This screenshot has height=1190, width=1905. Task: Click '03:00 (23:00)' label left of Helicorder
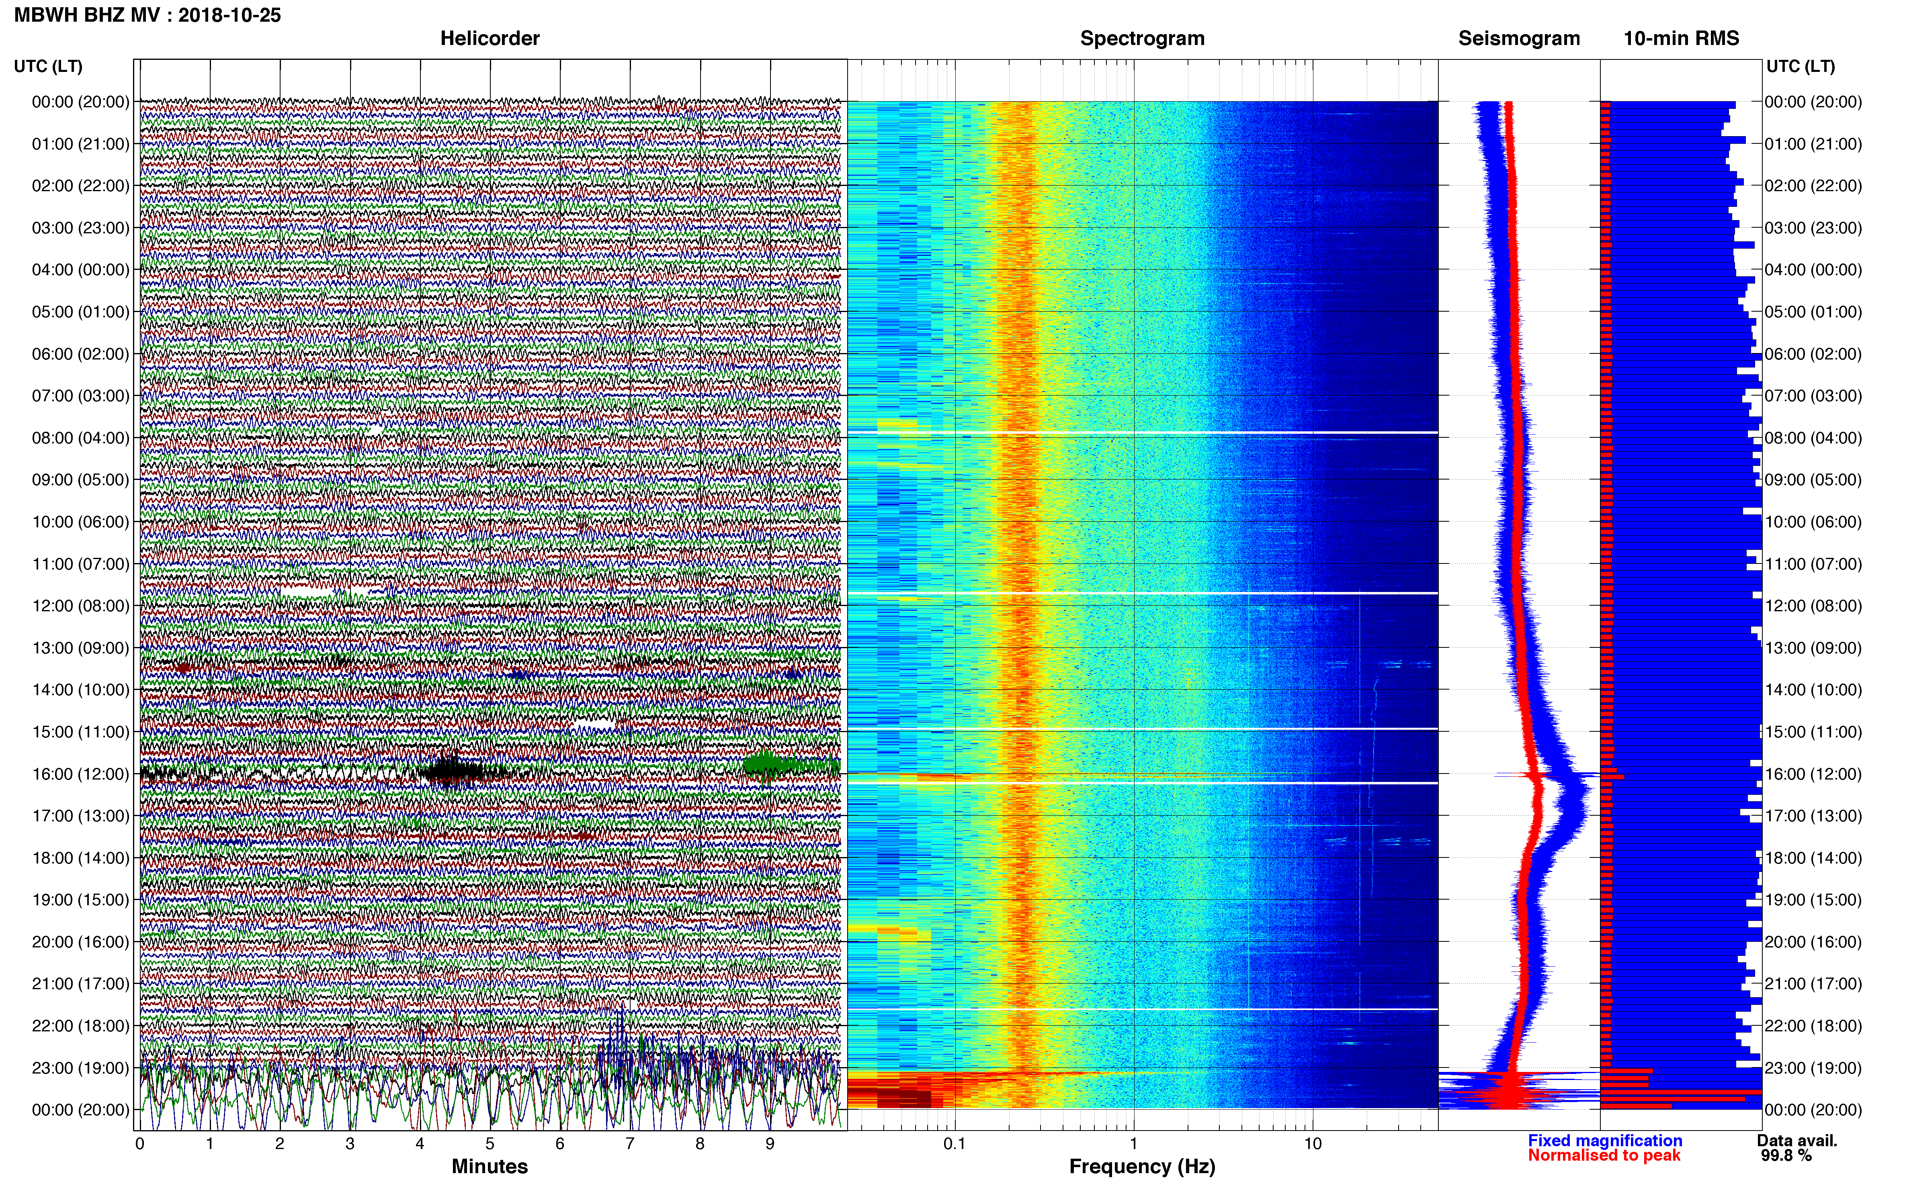tap(80, 228)
